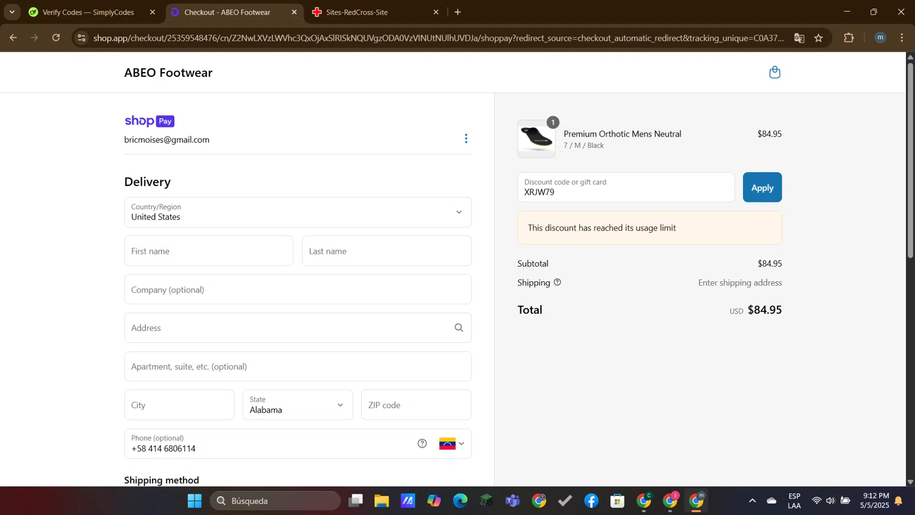The height and width of the screenshot is (515, 915).
Task: Click the Apartment, suite, etc. field
Action: 298,367
